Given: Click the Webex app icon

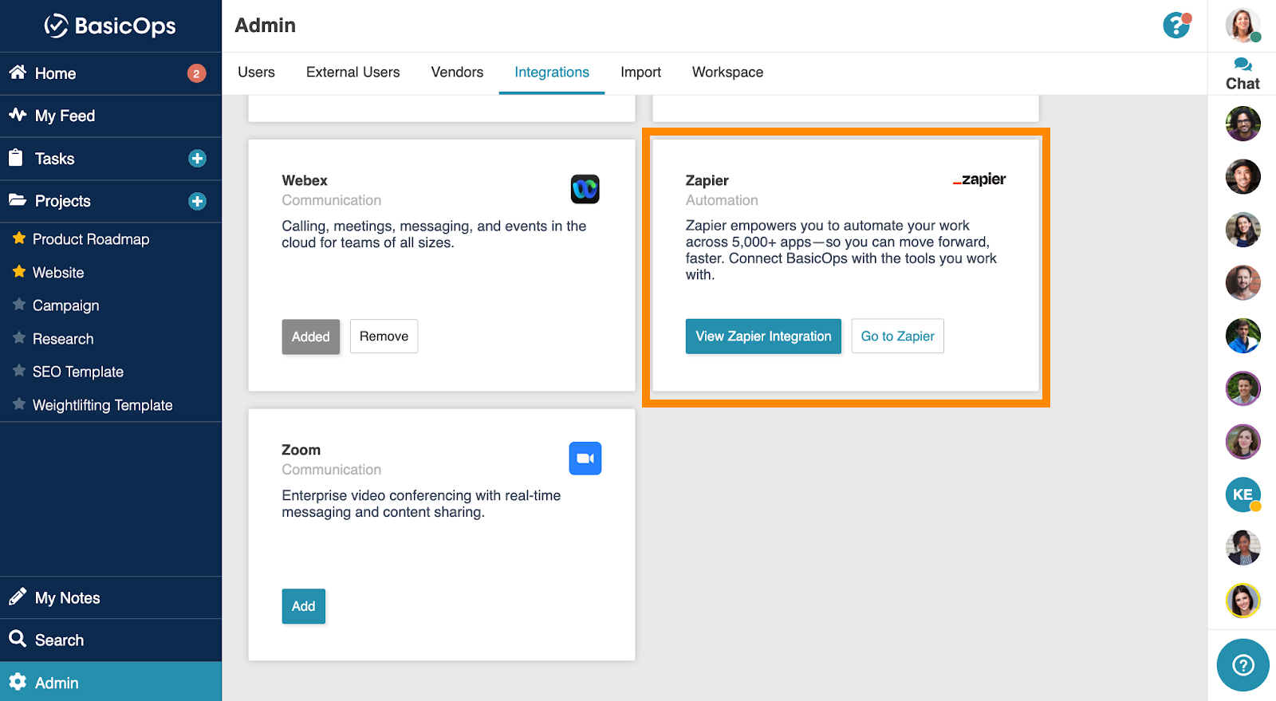Looking at the screenshot, I should (585, 189).
